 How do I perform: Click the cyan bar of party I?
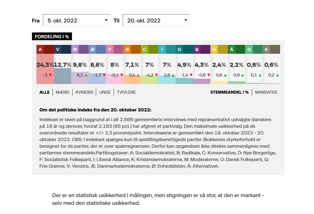pyautogui.click(x=167, y=80)
